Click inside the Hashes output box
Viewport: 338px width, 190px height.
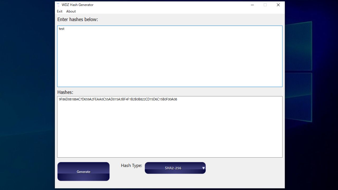coord(170,127)
